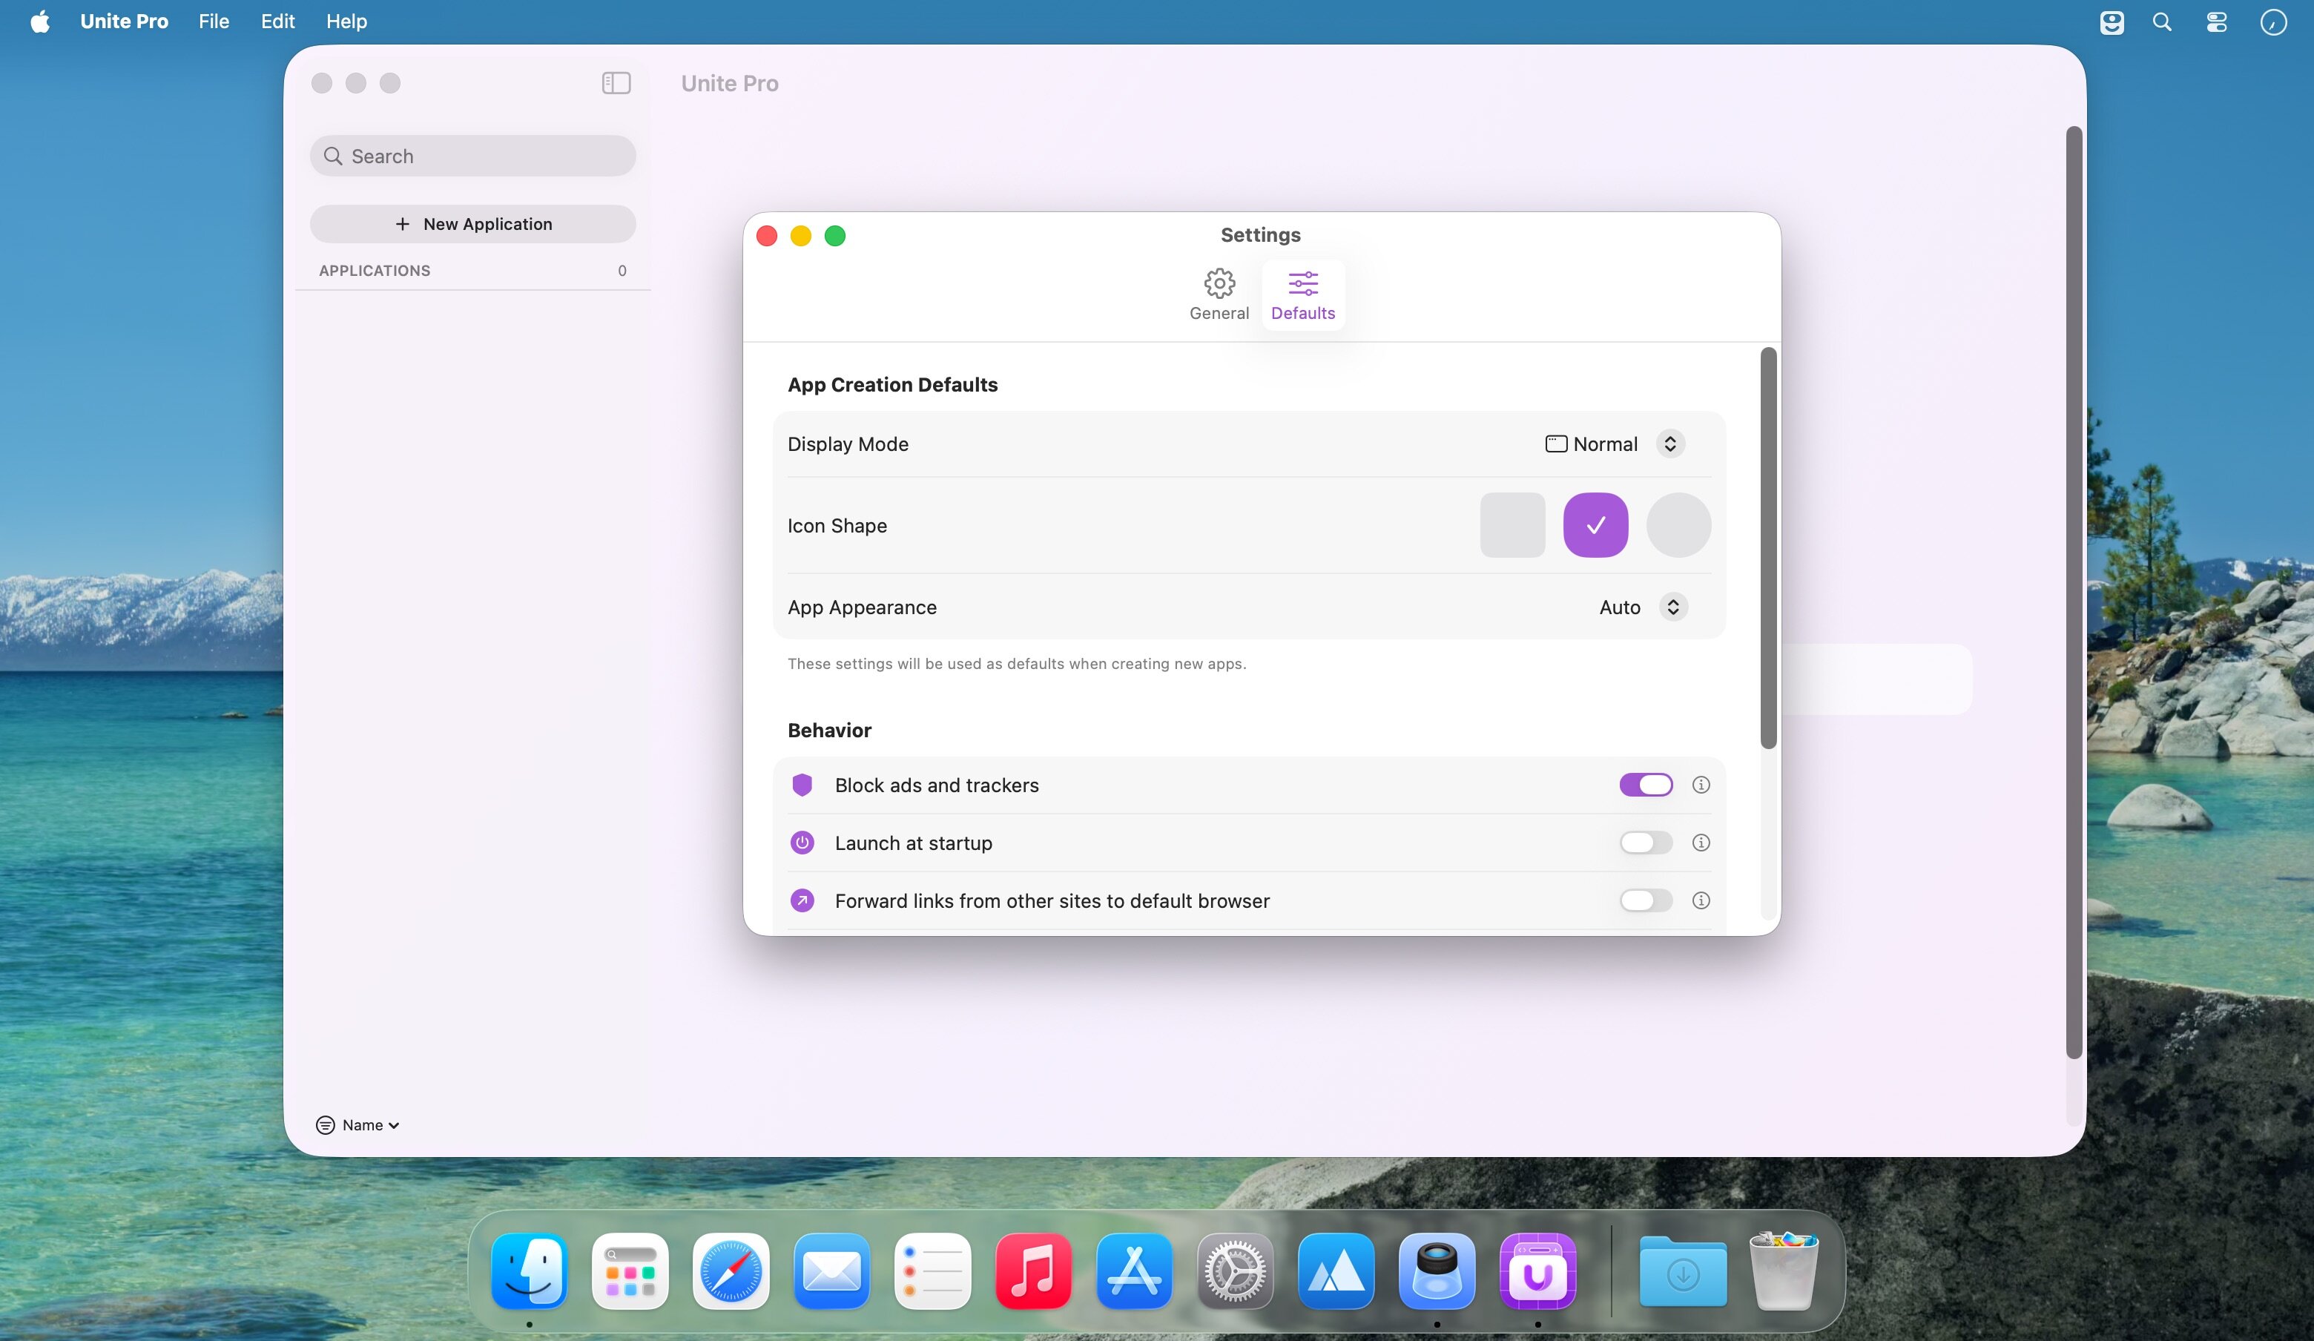Viewport: 2314px width, 1341px height.
Task: Click info icon for Forward links setting
Action: [x=1701, y=901]
